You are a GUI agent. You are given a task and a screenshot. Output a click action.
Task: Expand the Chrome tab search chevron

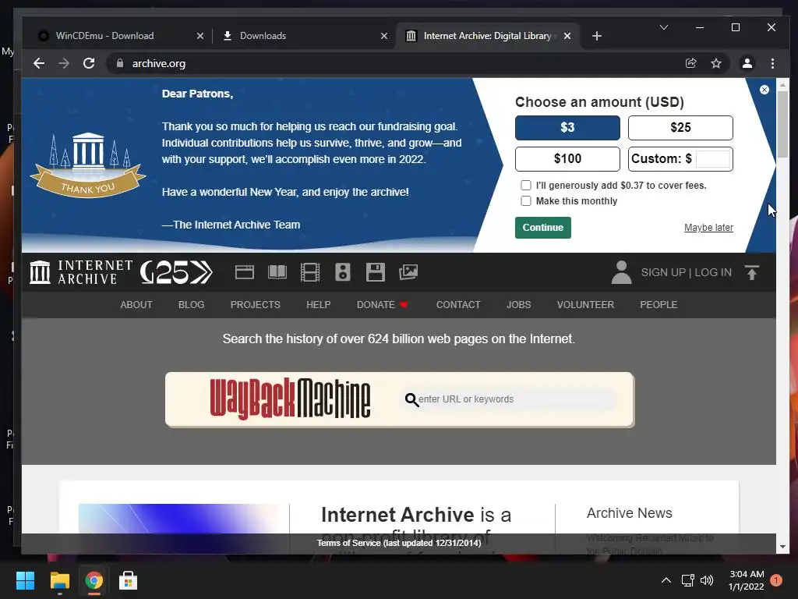(664, 27)
